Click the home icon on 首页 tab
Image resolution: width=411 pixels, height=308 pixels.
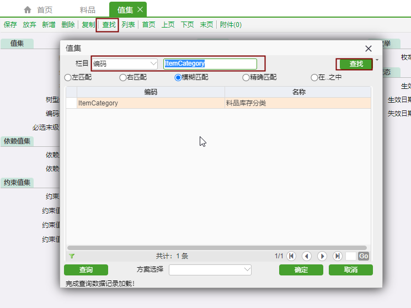point(28,10)
